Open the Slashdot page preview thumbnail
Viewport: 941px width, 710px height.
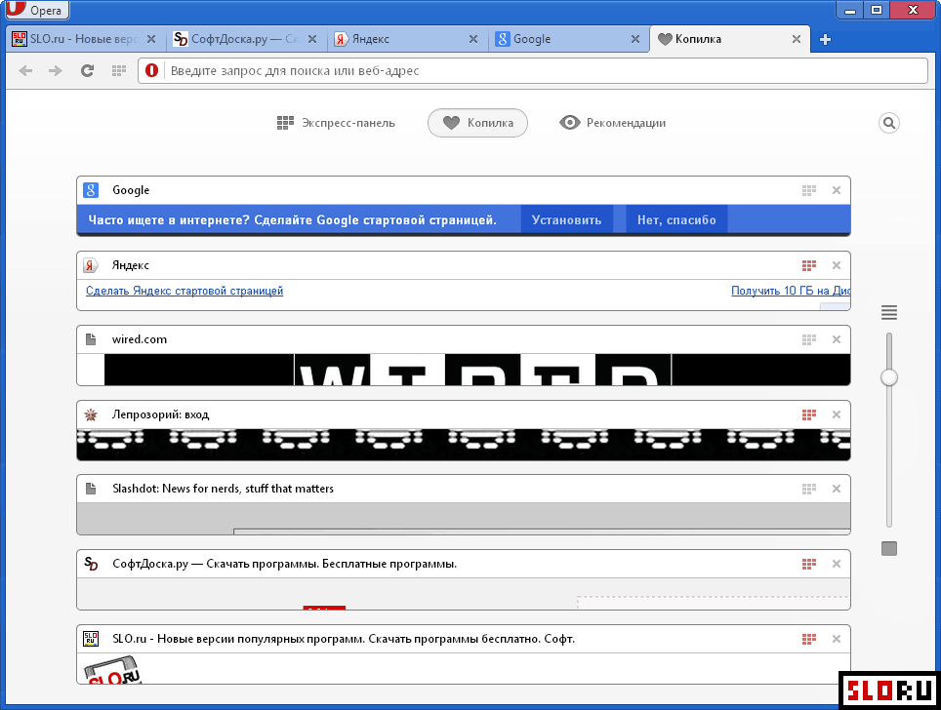464,519
